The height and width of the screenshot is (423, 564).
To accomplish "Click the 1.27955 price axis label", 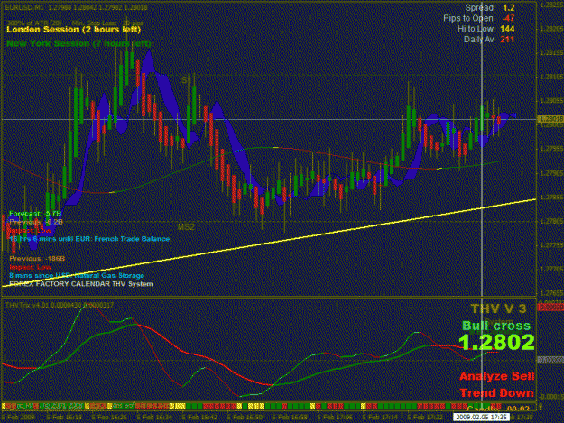I will click(x=551, y=149).
